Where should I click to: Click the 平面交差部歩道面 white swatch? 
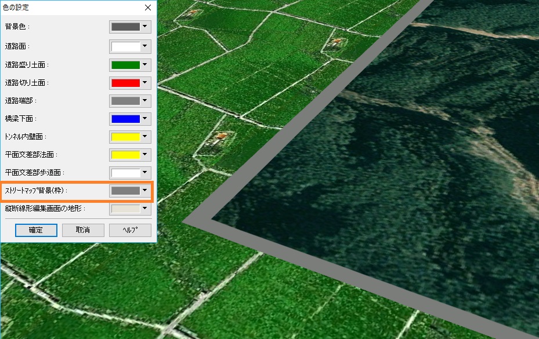pyautogui.click(x=126, y=173)
